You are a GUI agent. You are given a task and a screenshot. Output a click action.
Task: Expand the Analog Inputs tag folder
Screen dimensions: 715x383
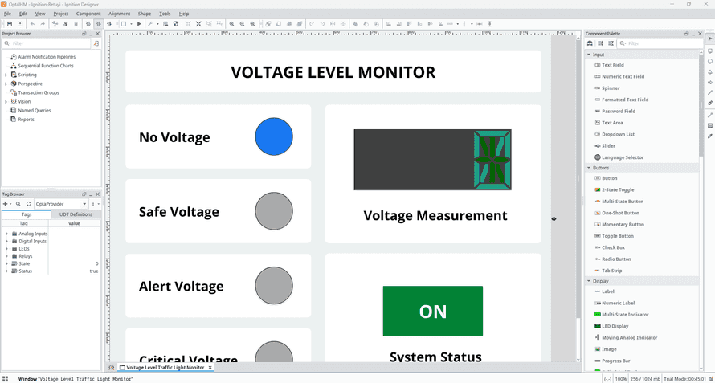click(x=6, y=234)
